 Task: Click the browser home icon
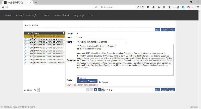[x=159, y=7]
